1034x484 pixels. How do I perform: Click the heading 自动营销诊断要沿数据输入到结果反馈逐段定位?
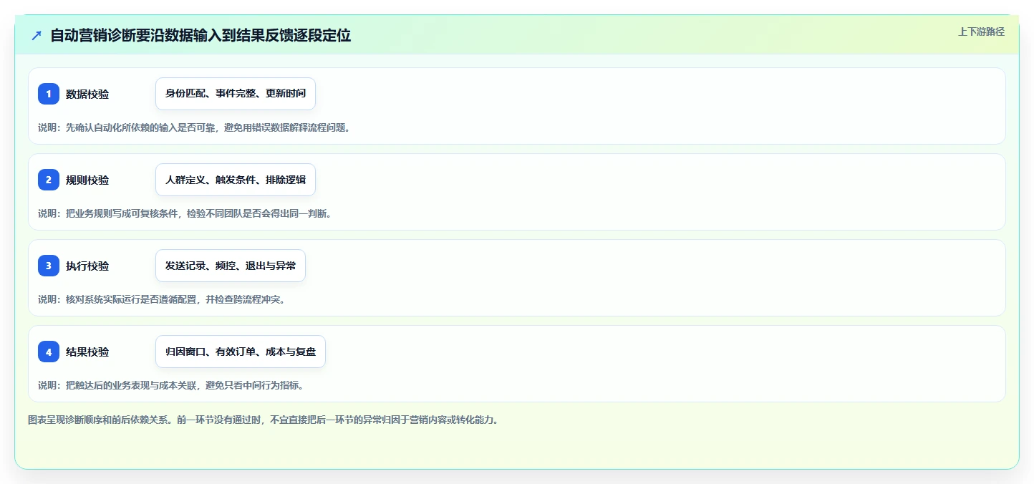[200, 36]
